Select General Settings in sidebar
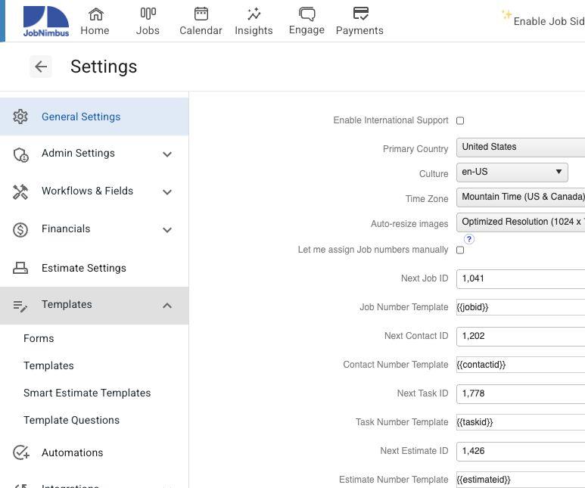This screenshot has width=585, height=488. tap(81, 117)
